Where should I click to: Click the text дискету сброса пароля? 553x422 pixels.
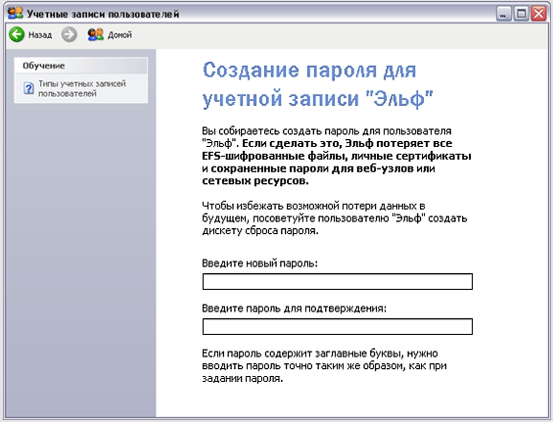pyautogui.click(x=260, y=231)
